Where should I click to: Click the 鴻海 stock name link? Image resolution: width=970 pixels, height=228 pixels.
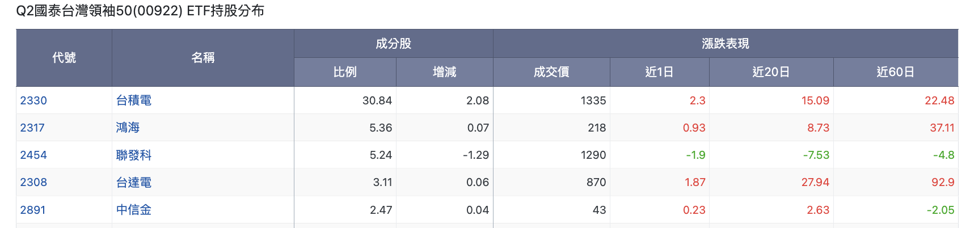[x=128, y=128]
